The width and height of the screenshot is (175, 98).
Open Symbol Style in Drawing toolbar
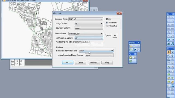point(169,40)
